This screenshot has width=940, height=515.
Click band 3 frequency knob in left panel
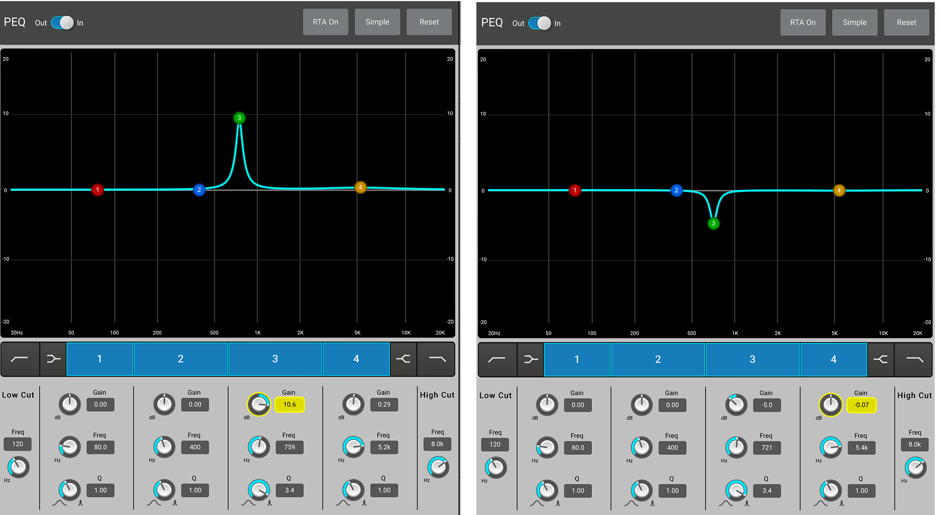[x=259, y=447]
